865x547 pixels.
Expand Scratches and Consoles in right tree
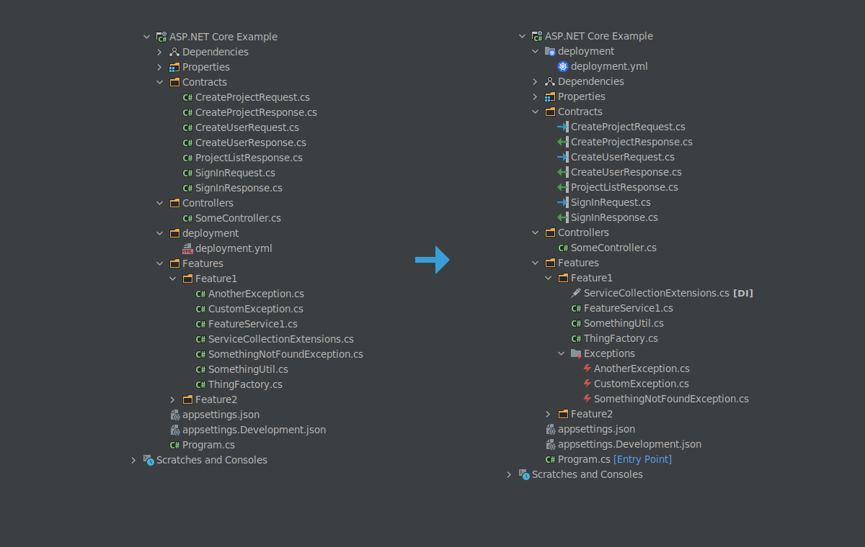[510, 474]
